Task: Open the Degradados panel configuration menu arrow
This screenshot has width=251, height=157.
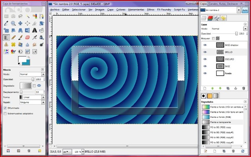Action: point(245,102)
